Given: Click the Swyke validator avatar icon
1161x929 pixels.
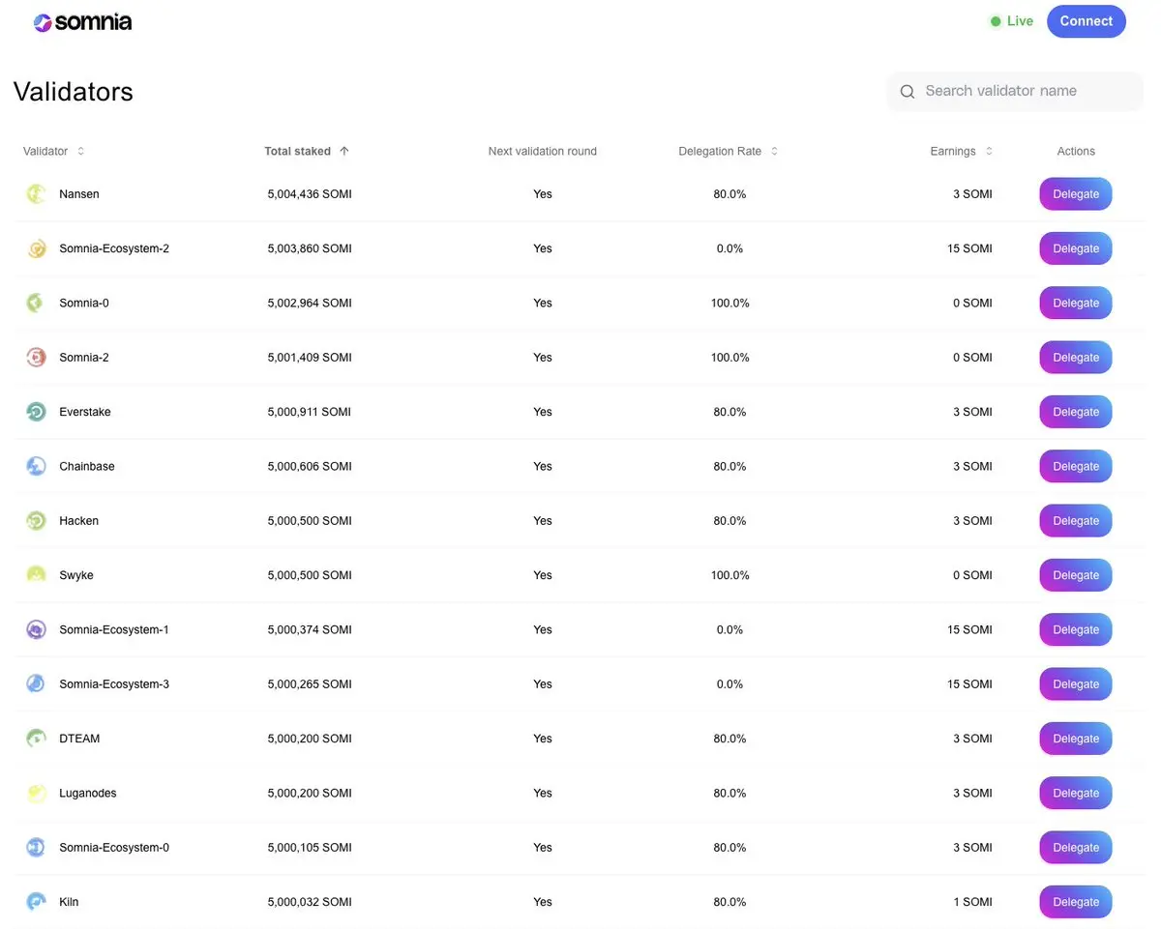Looking at the screenshot, I should pyautogui.click(x=36, y=575).
